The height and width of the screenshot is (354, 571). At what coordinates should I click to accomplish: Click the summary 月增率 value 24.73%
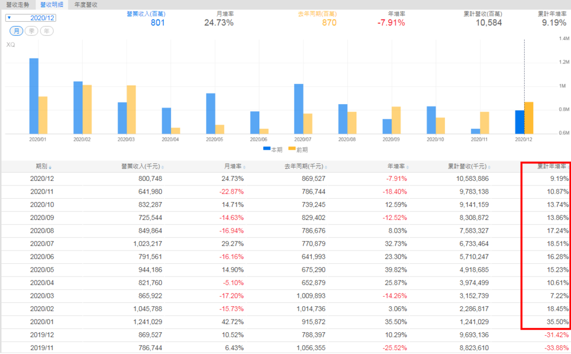(x=219, y=22)
